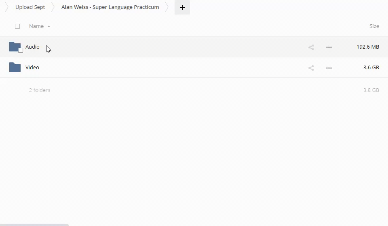Tick the select-all checkbox in the header

pos(17,26)
